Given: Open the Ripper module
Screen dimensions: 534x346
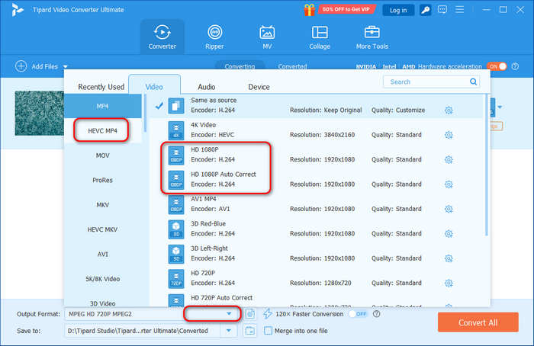Looking at the screenshot, I should [214, 37].
